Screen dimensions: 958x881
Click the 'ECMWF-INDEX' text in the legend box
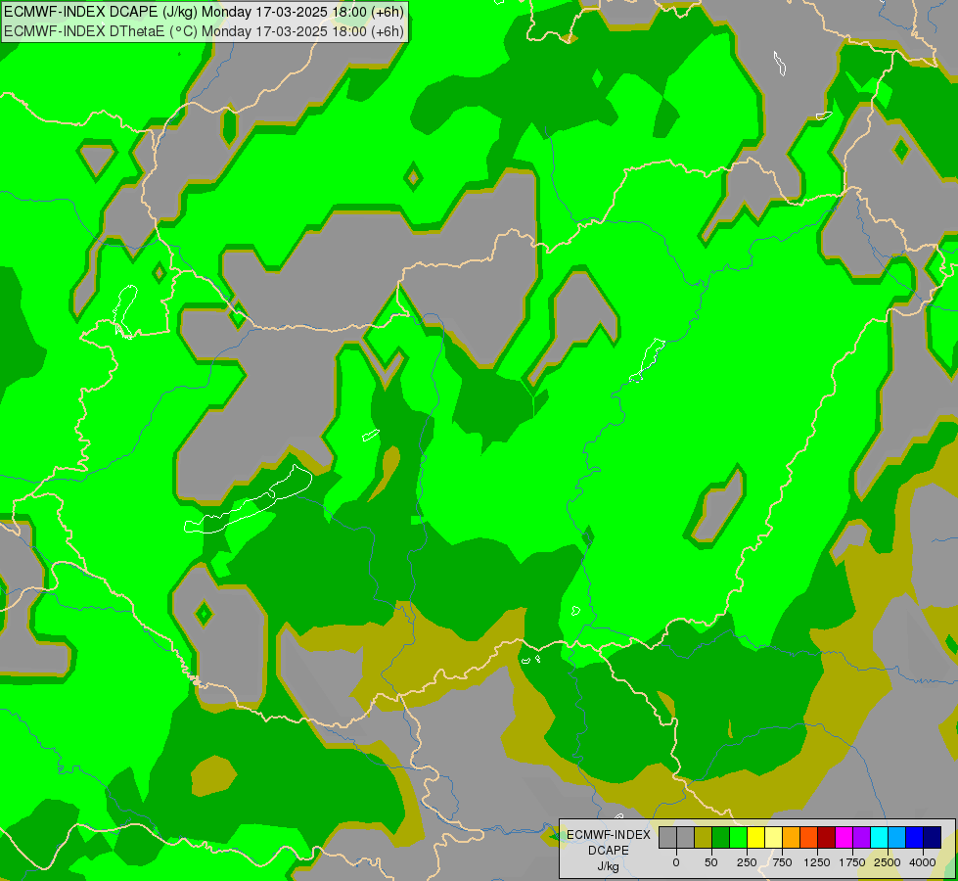(x=609, y=835)
